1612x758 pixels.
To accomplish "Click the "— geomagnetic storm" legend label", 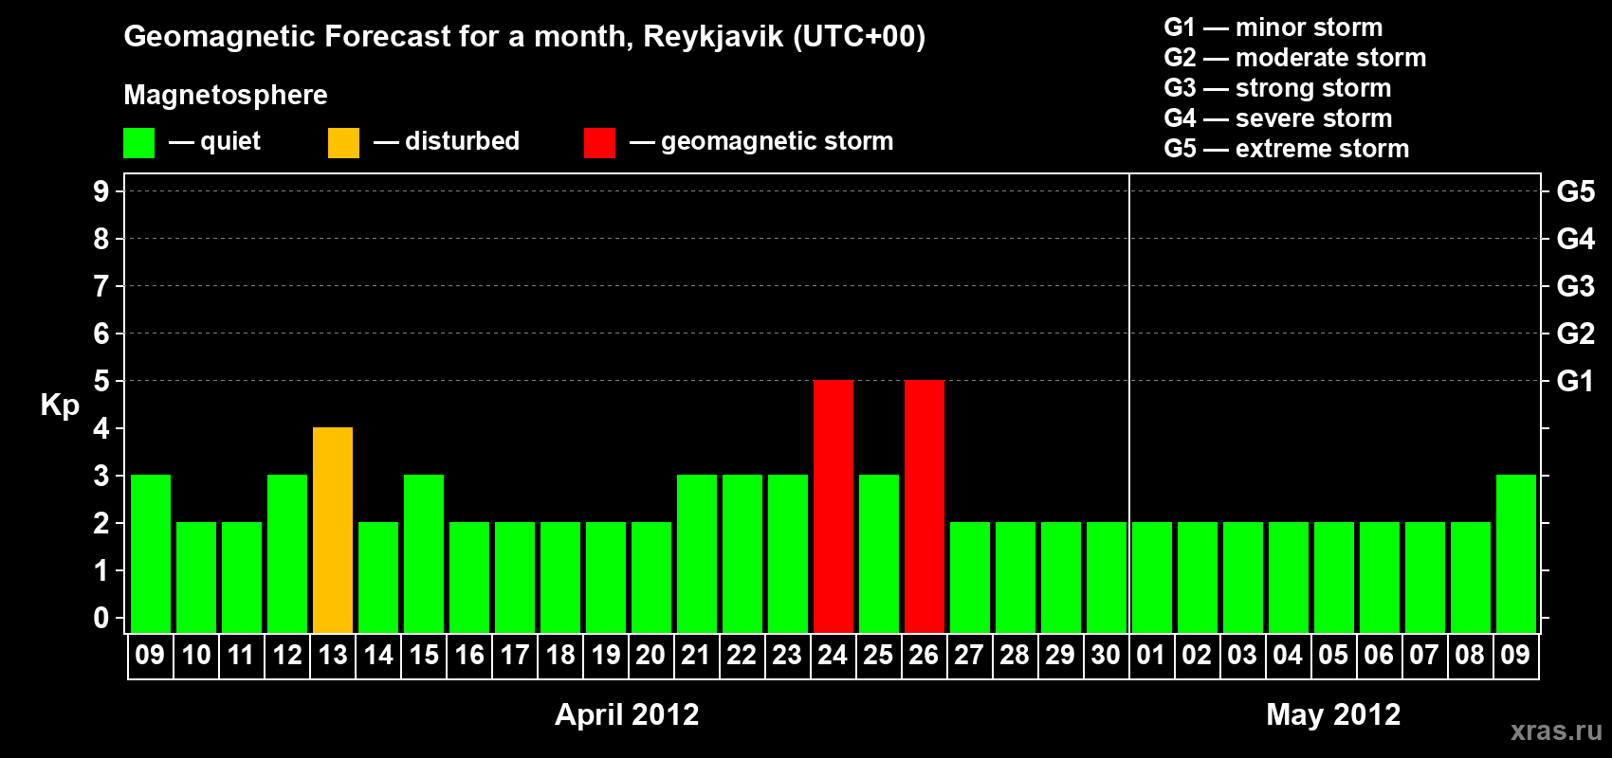I will tap(761, 141).
